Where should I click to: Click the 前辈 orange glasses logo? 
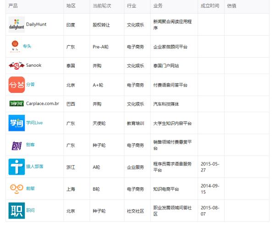(16, 188)
